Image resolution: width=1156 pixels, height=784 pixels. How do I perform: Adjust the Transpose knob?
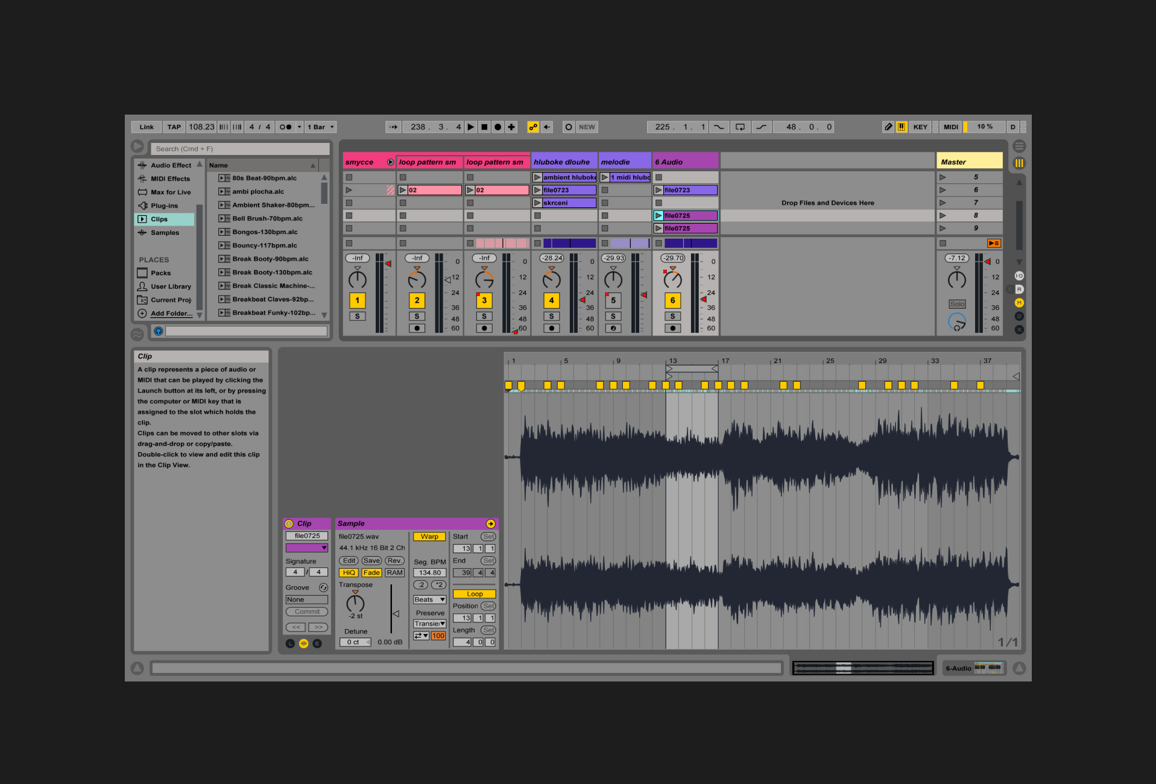click(355, 602)
